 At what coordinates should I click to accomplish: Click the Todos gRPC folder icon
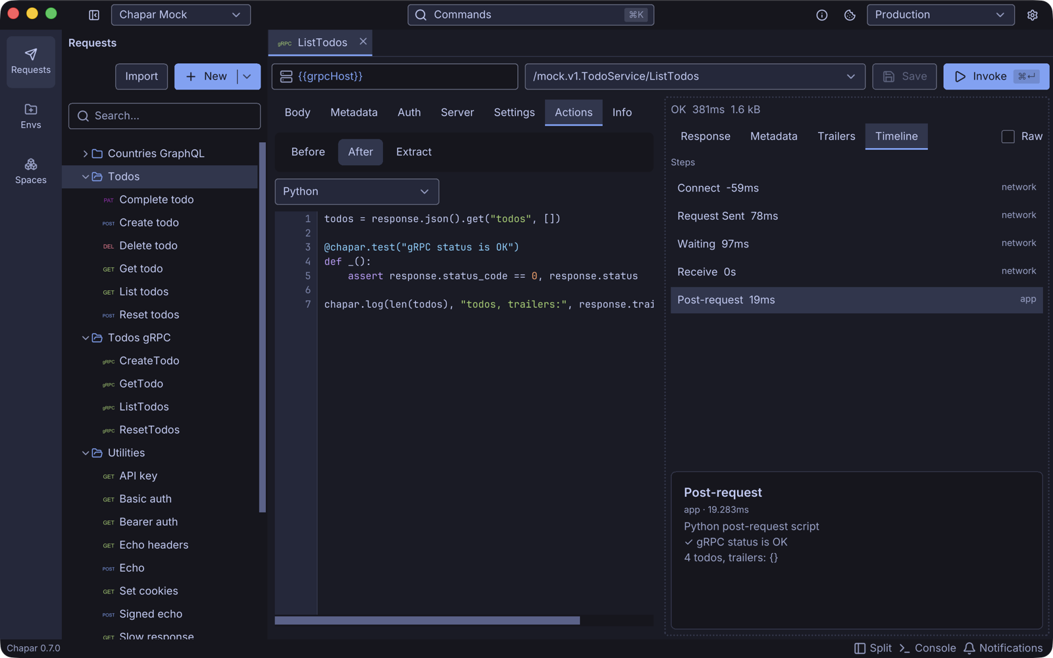(x=97, y=338)
